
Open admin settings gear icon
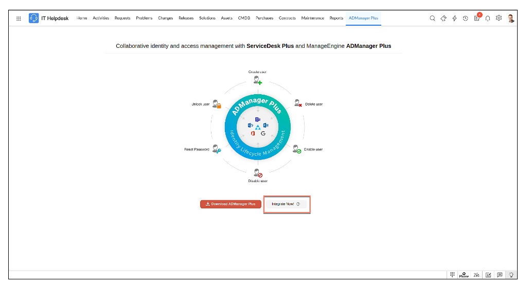click(499, 18)
